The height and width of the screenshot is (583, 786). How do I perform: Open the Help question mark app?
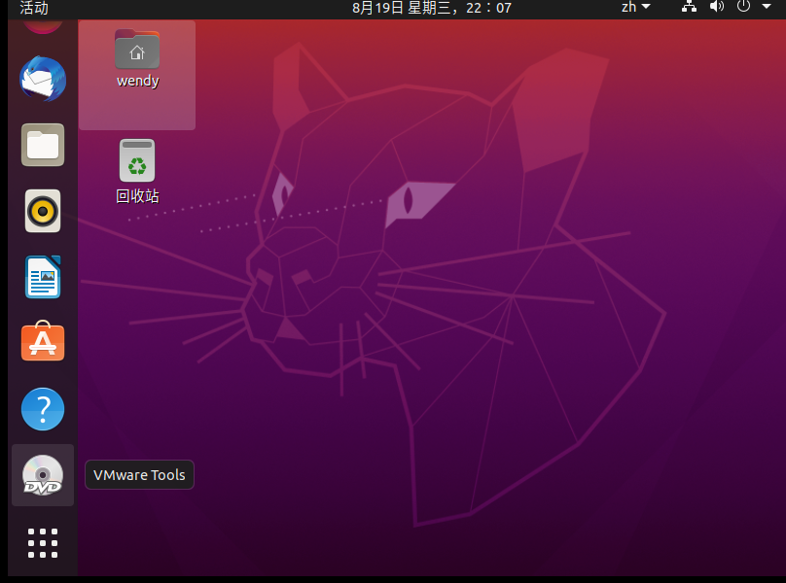(43, 409)
